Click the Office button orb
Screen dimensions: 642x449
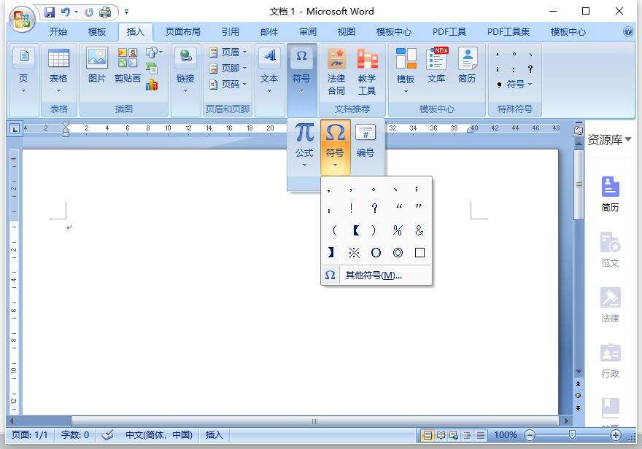22,19
